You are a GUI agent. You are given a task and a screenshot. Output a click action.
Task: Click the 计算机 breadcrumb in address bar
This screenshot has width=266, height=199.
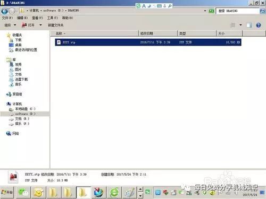(34, 11)
